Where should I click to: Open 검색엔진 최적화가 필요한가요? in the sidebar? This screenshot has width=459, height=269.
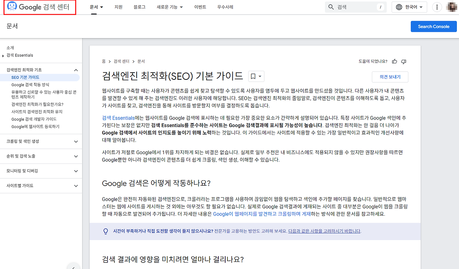[x=37, y=104]
